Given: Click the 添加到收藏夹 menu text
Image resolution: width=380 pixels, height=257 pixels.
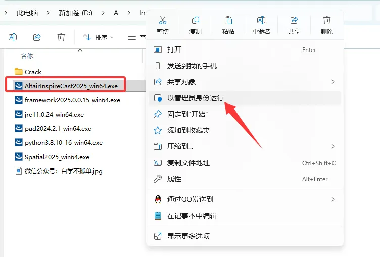Looking at the screenshot, I should point(188,130).
